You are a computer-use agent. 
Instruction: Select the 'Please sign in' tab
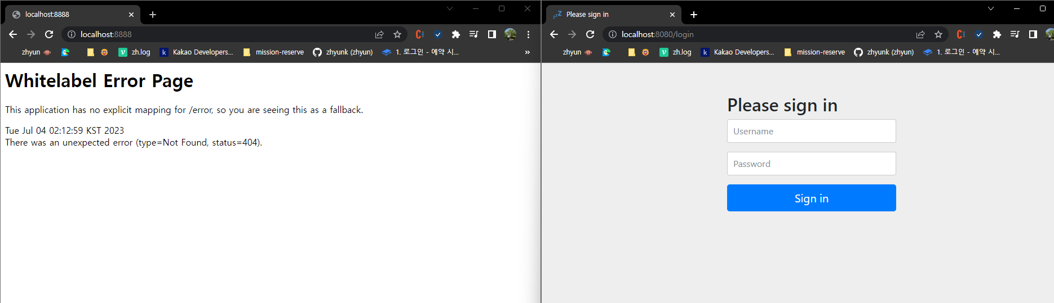(x=614, y=15)
